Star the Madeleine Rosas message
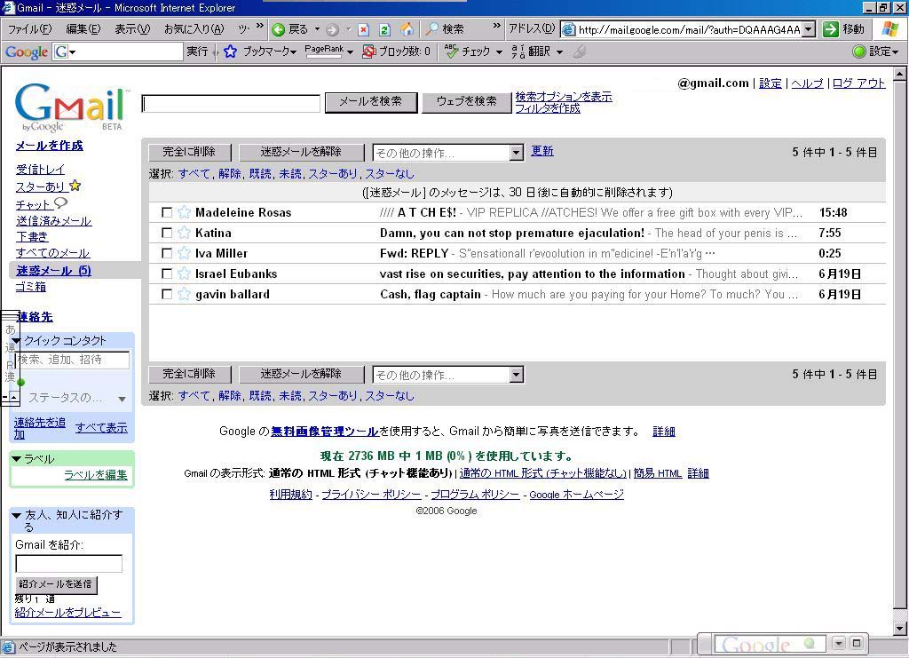 pos(185,212)
